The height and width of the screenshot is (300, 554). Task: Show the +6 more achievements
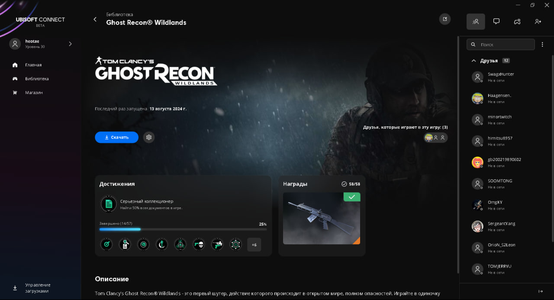(x=254, y=245)
